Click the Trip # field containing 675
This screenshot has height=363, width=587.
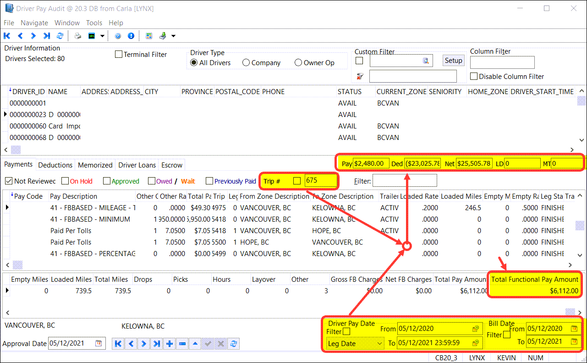point(321,181)
